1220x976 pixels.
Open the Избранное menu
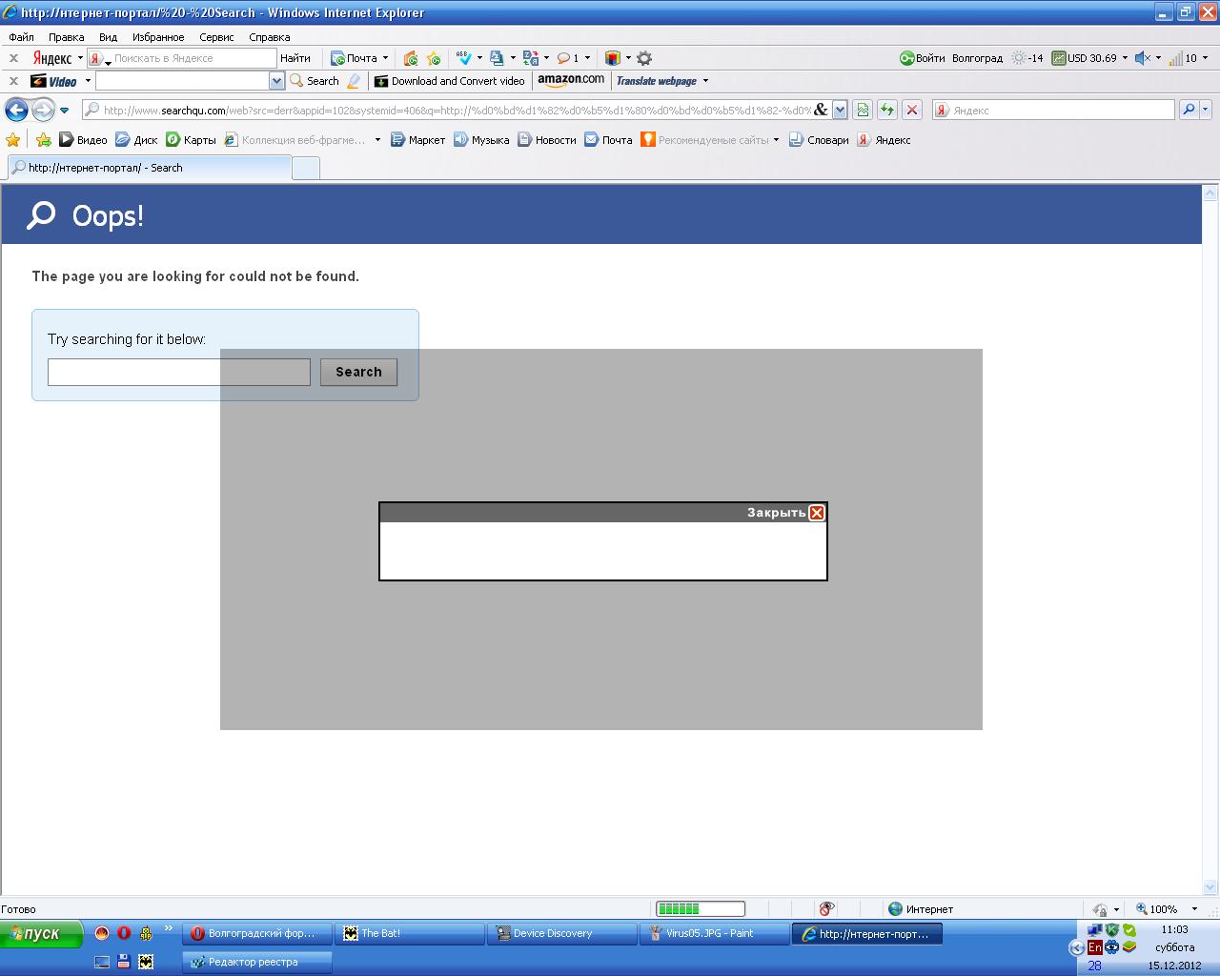coord(158,37)
